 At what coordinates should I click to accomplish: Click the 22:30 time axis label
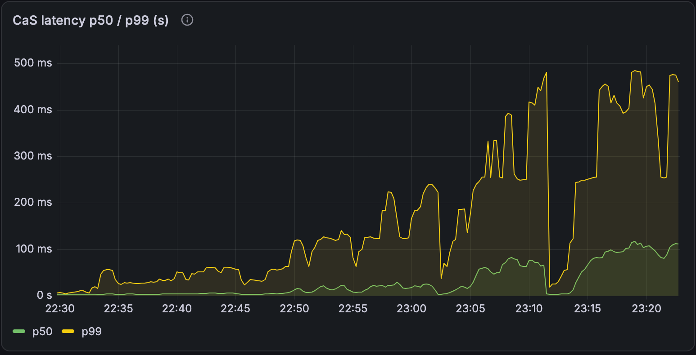[x=59, y=309]
